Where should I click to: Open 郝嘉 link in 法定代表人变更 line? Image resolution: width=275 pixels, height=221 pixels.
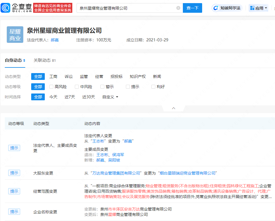pos(128,141)
